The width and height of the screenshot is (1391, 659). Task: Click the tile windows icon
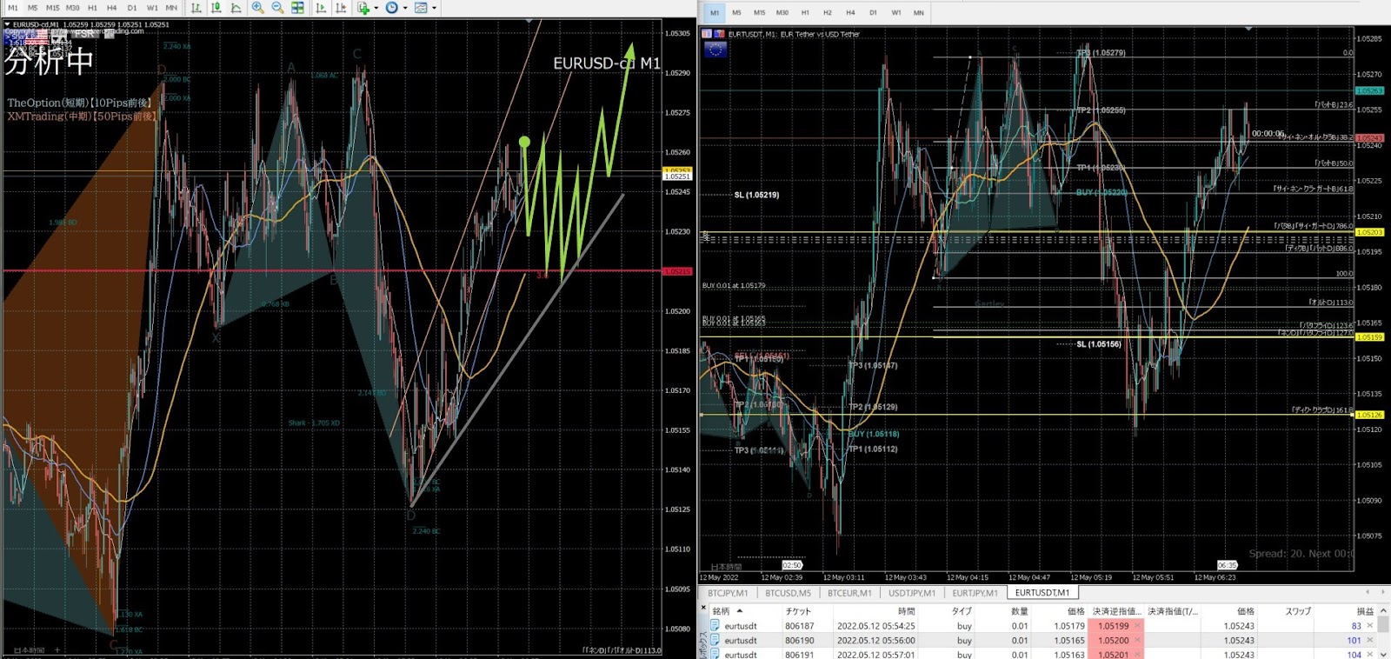tap(297, 8)
